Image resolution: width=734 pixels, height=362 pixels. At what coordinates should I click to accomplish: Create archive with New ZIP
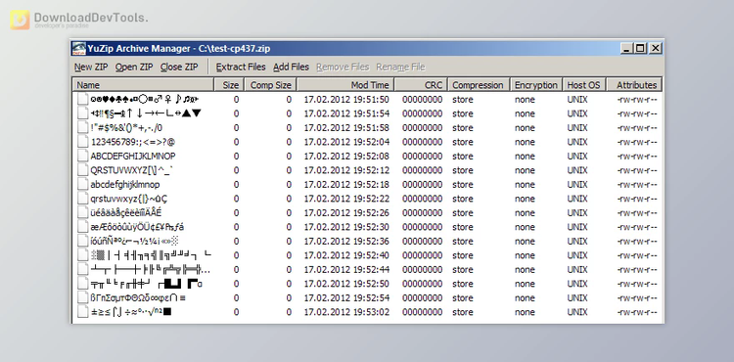coord(91,67)
